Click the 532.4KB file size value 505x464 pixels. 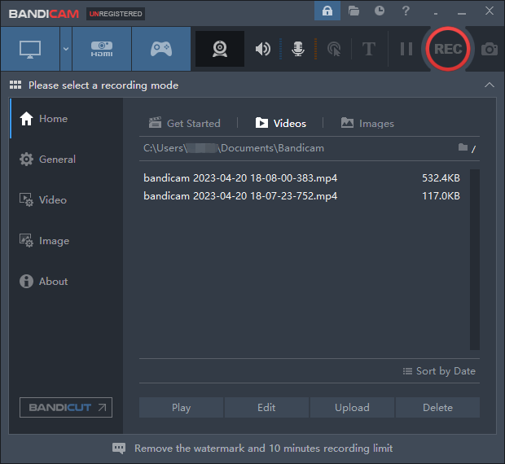(x=441, y=178)
